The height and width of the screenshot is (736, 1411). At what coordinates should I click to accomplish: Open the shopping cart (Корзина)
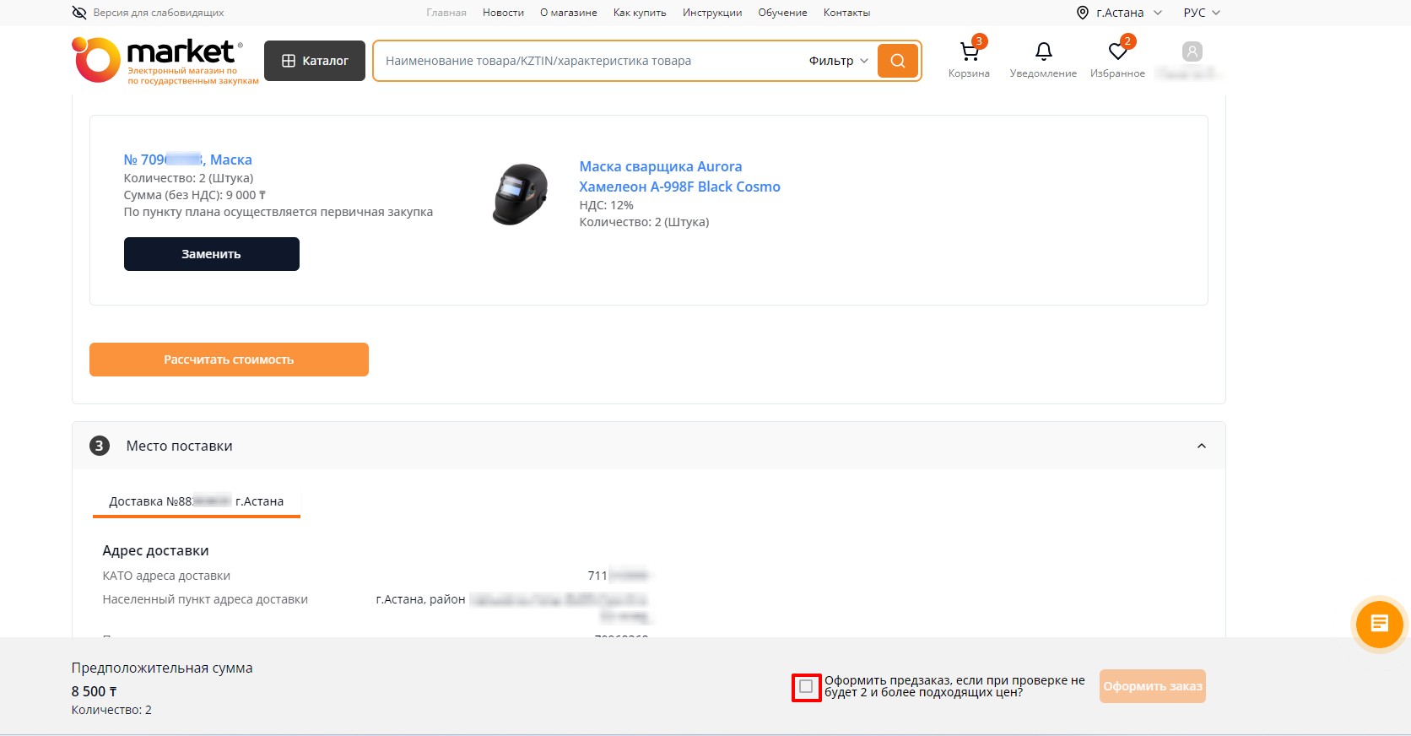pos(969,53)
